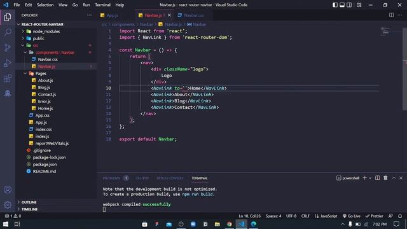This screenshot has height=229, width=407.
Task: Change Spaces: 4 indentation setting
Action: pyautogui.click(x=273, y=216)
